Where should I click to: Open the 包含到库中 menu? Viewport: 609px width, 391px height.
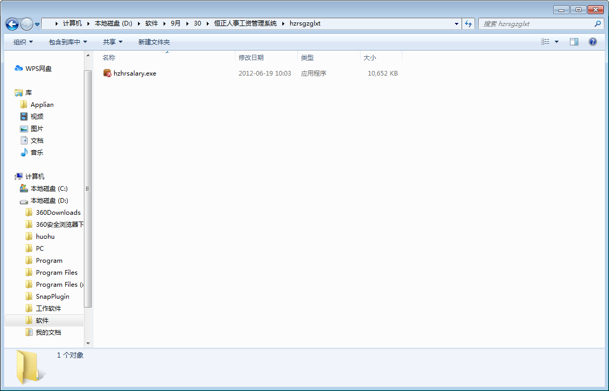68,42
